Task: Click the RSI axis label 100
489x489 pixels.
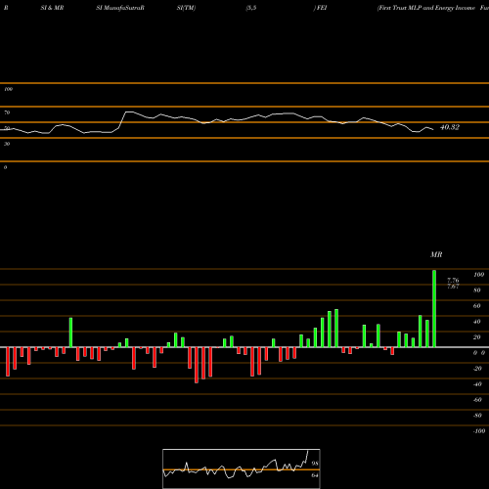Action: (8, 89)
